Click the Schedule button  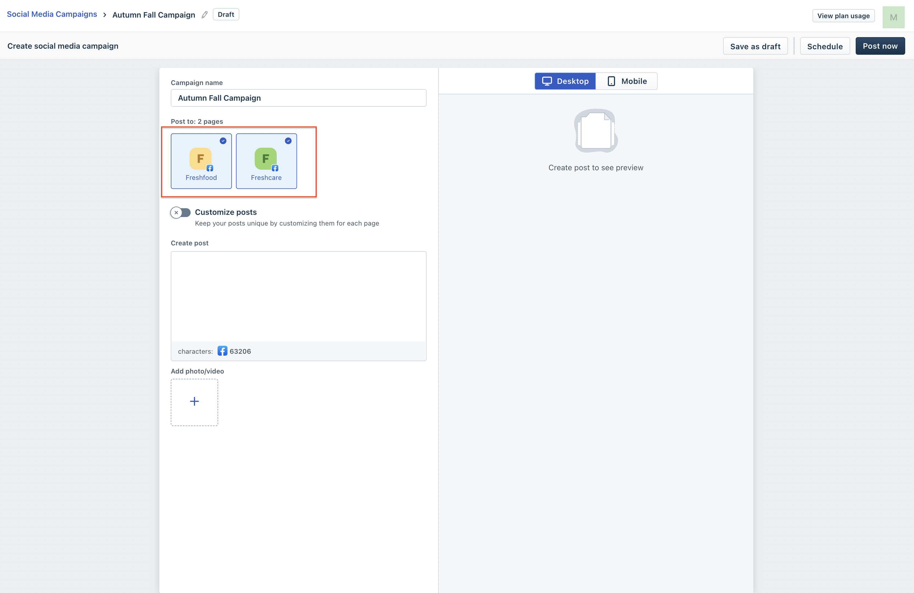(825, 46)
